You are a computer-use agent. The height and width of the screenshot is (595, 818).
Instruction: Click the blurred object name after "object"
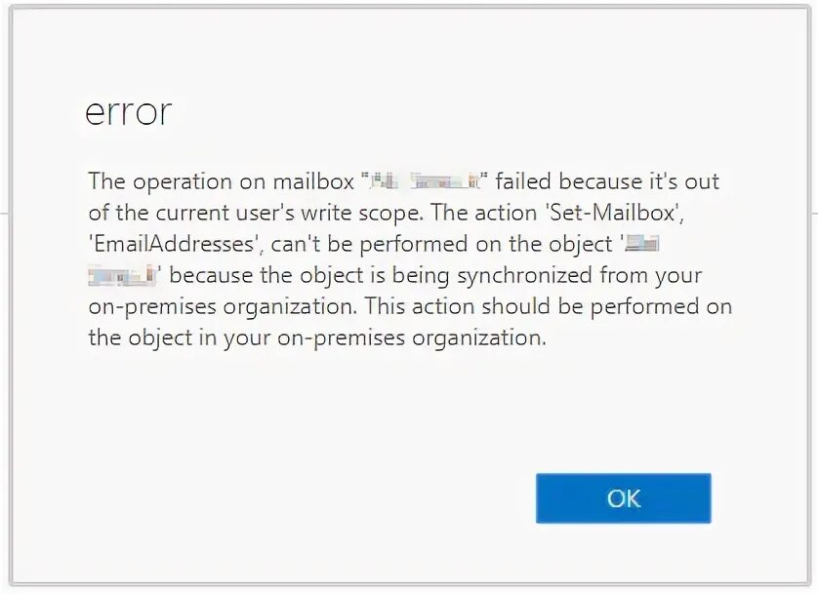click(x=642, y=244)
